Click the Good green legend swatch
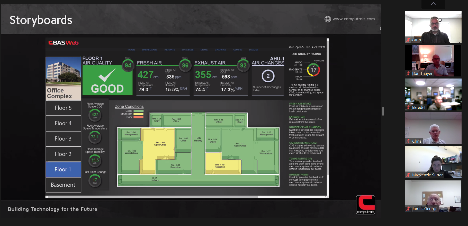This screenshot has height=226, width=468. (x=138, y=111)
